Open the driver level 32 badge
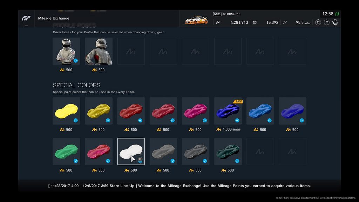Screen dimensions: 359x202 point(318,22)
